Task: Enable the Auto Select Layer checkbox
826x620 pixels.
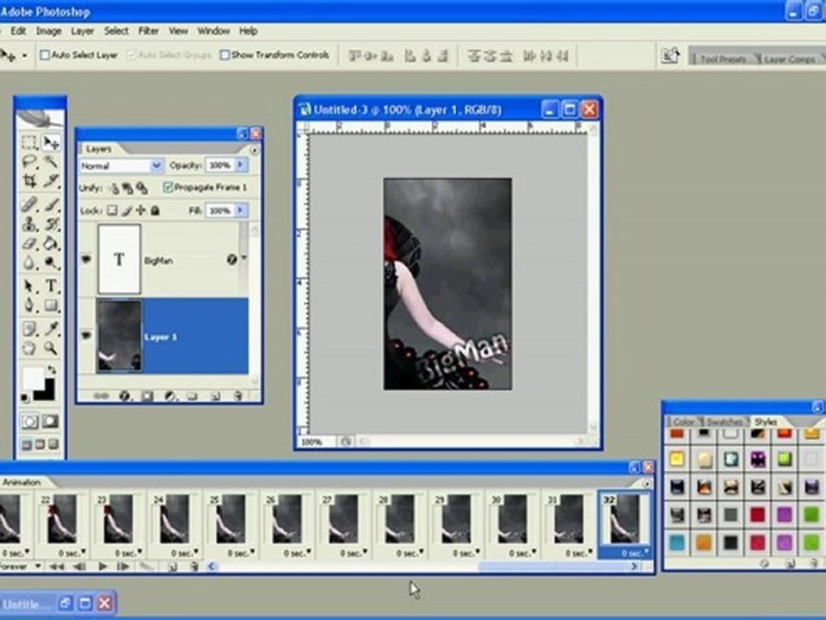Action: coord(45,55)
